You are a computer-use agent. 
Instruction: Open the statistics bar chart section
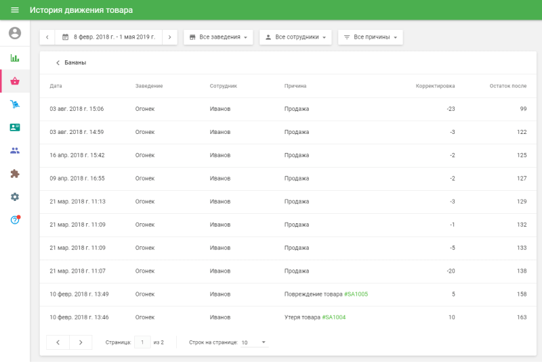[15, 58]
